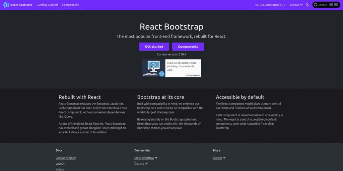The width and height of the screenshot is (343, 171).
Task: Open Components in the navbar
Action: [x=70, y=5]
